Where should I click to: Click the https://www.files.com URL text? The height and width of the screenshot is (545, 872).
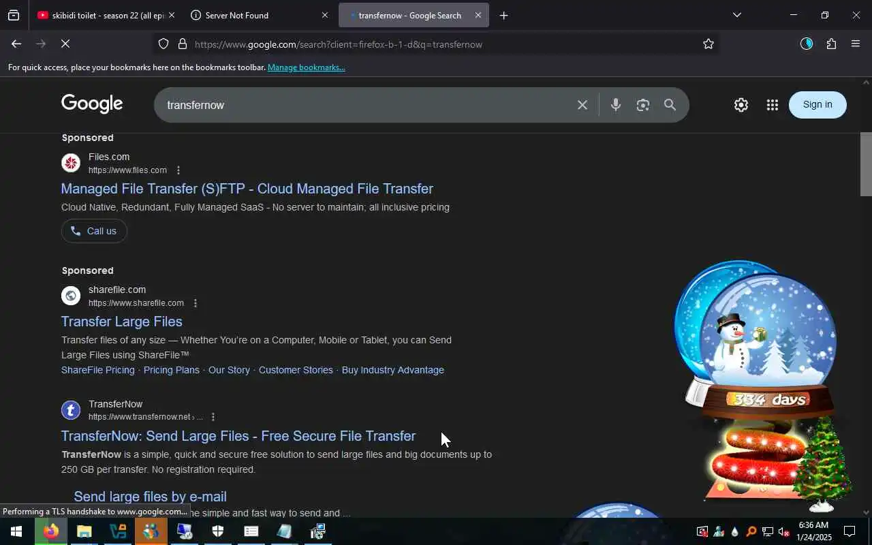[x=127, y=170]
